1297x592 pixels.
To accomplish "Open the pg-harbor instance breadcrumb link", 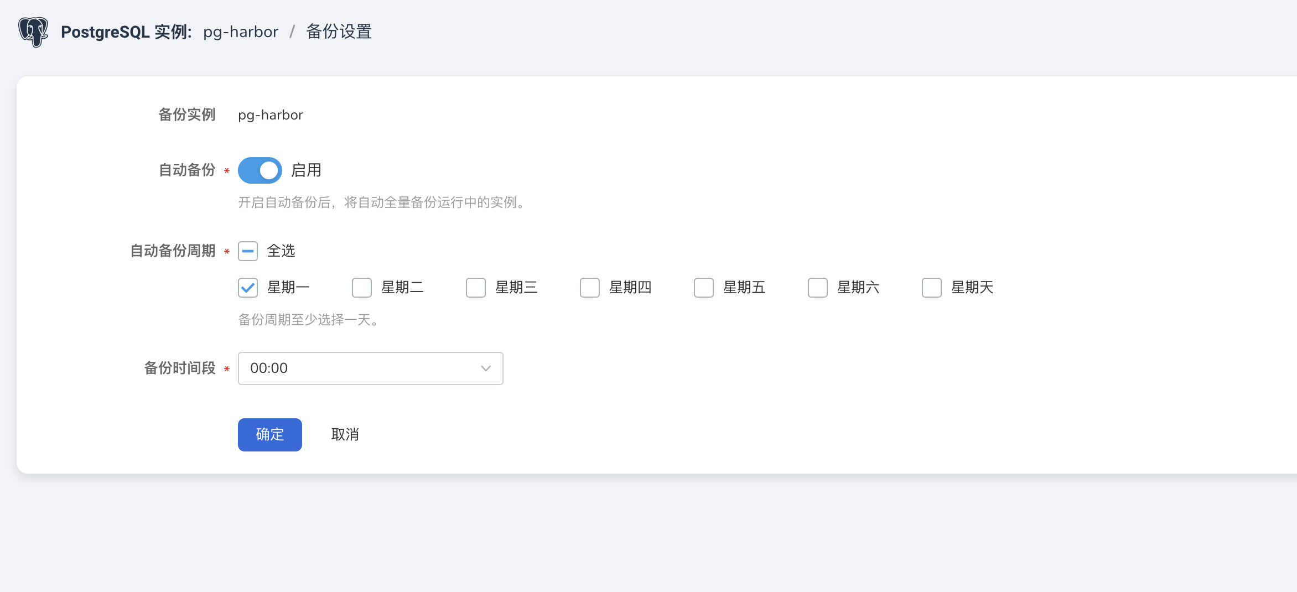I will pyautogui.click(x=240, y=32).
